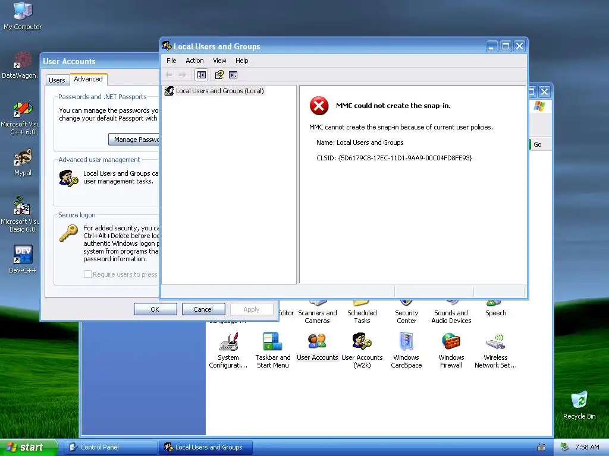
Task: Click OK in User Accounts dialog
Action: click(x=155, y=309)
